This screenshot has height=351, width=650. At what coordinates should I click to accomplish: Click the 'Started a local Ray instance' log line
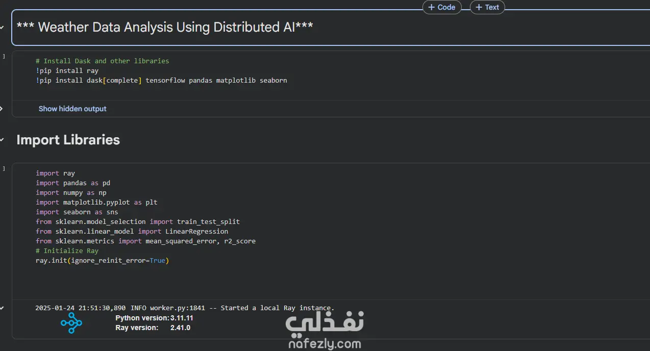click(185, 308)
